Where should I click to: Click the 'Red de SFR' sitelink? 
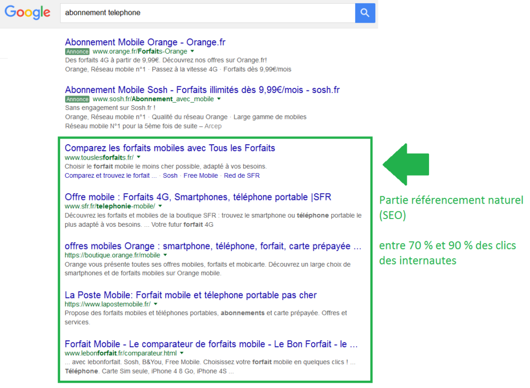coord(242,176)
